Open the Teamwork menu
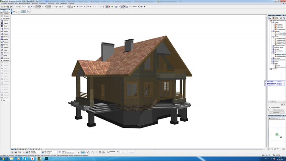 [51, 4]
